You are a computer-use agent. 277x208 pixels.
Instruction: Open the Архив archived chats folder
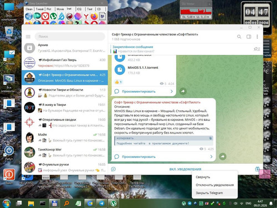click(x=65, y=48)
